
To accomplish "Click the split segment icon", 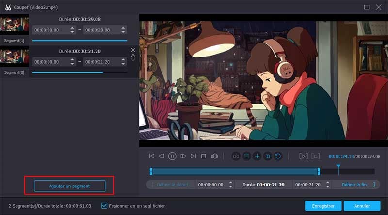I will tap(236, 156).
